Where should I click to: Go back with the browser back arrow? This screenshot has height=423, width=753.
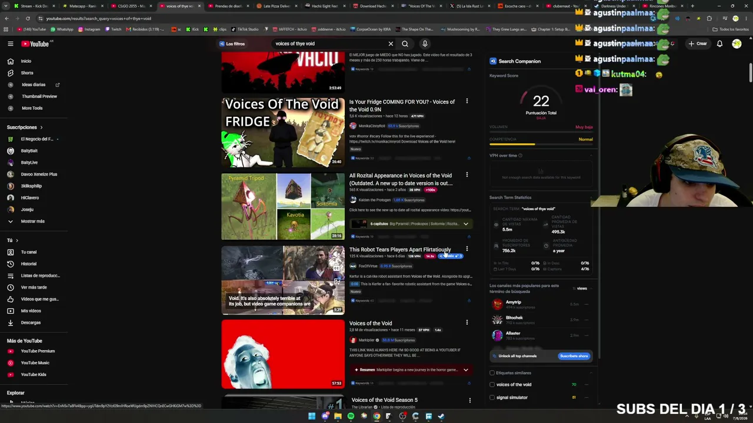(x=6, y=18)
